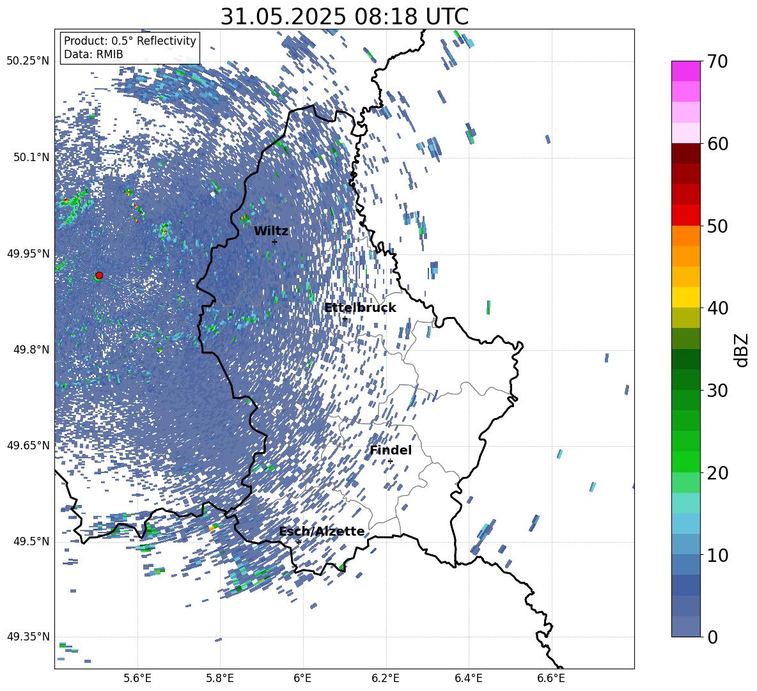Click the 40 tick label on colorbar
Viewport: 757px width, 691px height.
717,308
